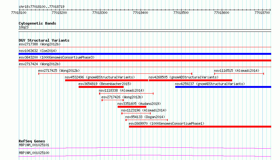Open esv2717425 (Wong2012b) label

click(x=59, y=71)
